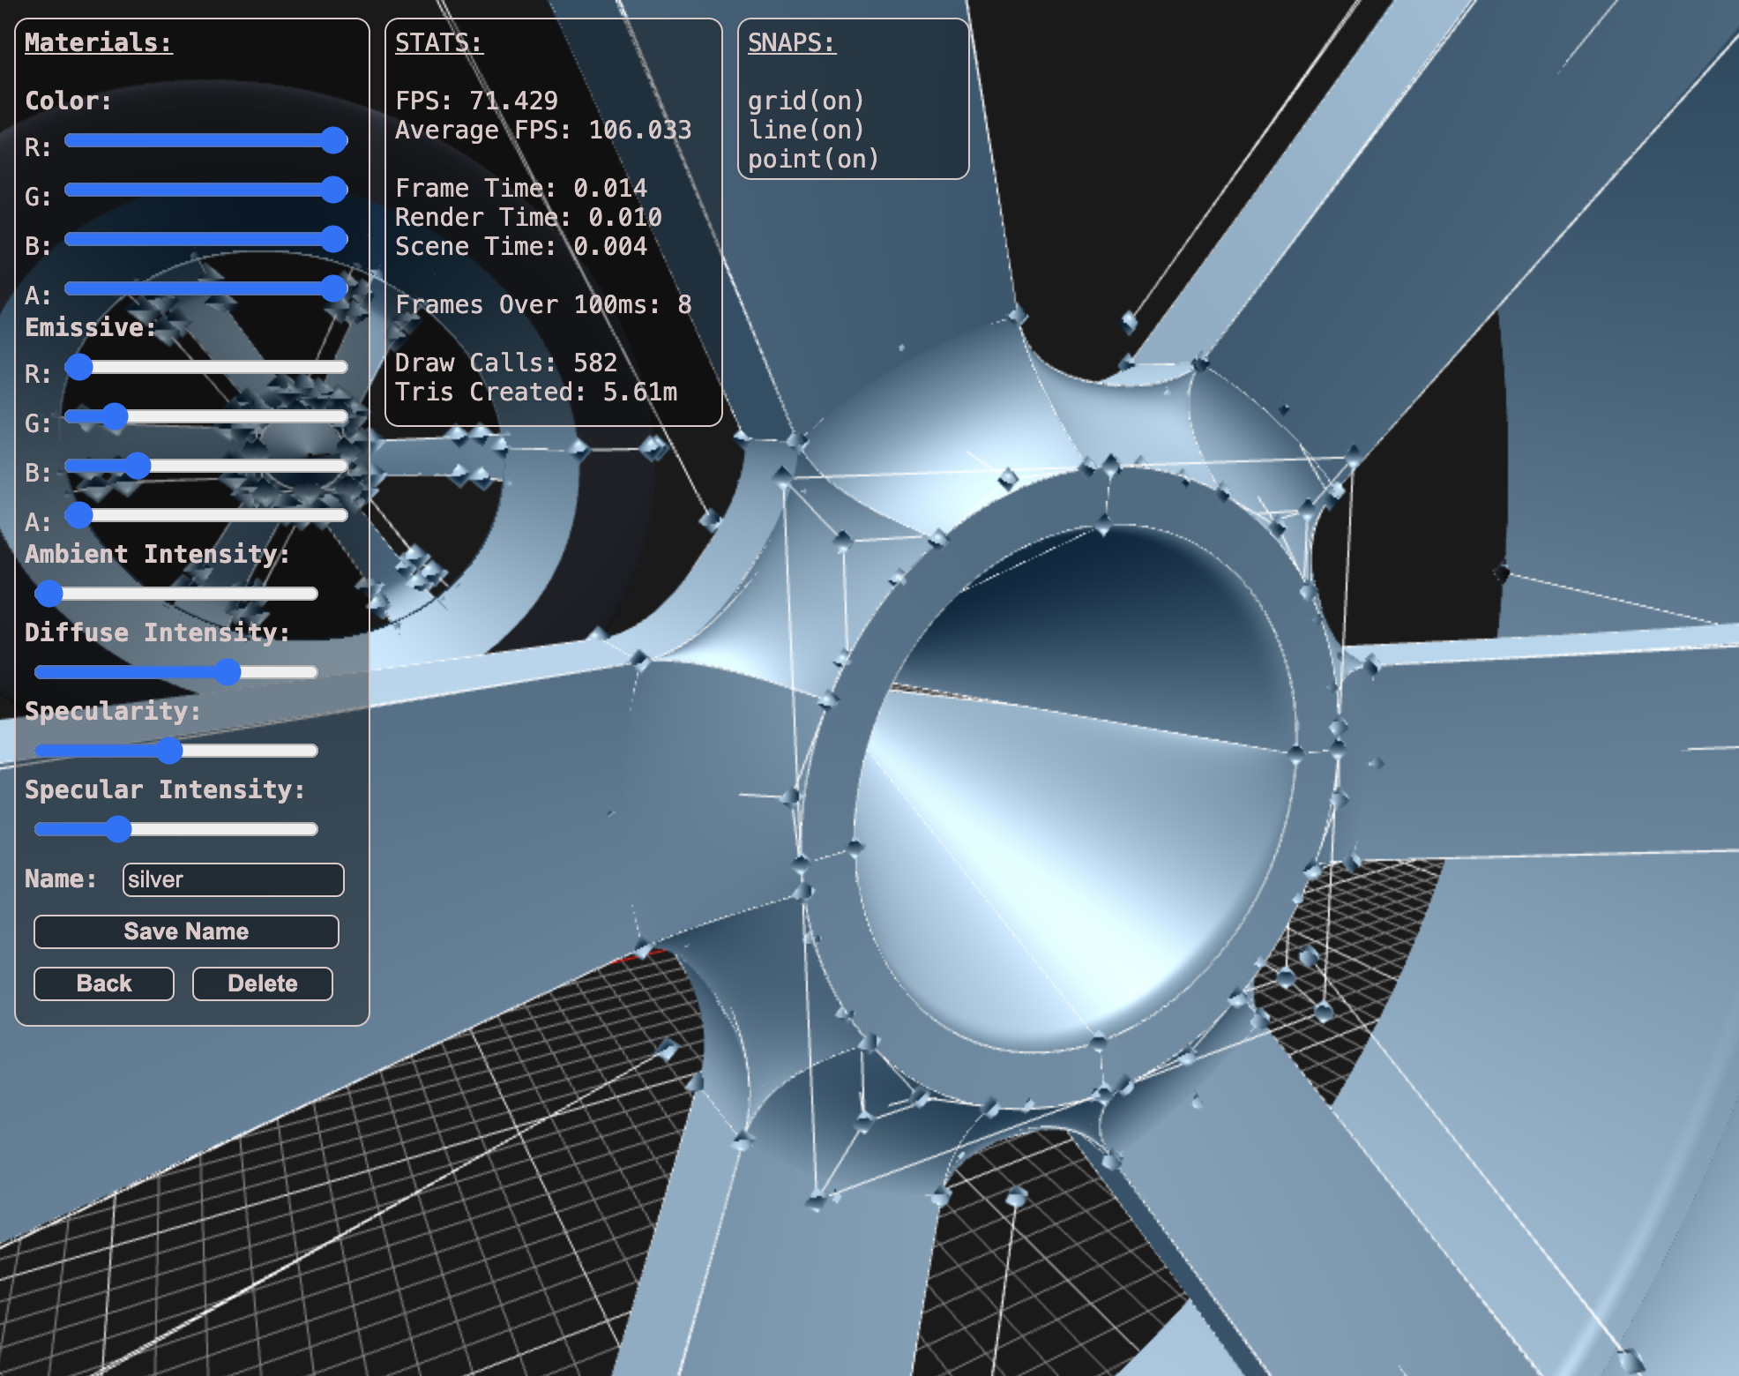Tweak the Specular Intensity slider
This screenshot has height=1376, width=1739.
point(119,828)
